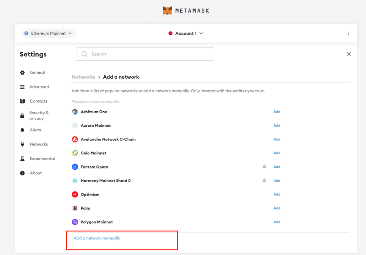Screen dimensions: 366x255
Task: Open Alerts settings tab
Action: click(35, 130)
